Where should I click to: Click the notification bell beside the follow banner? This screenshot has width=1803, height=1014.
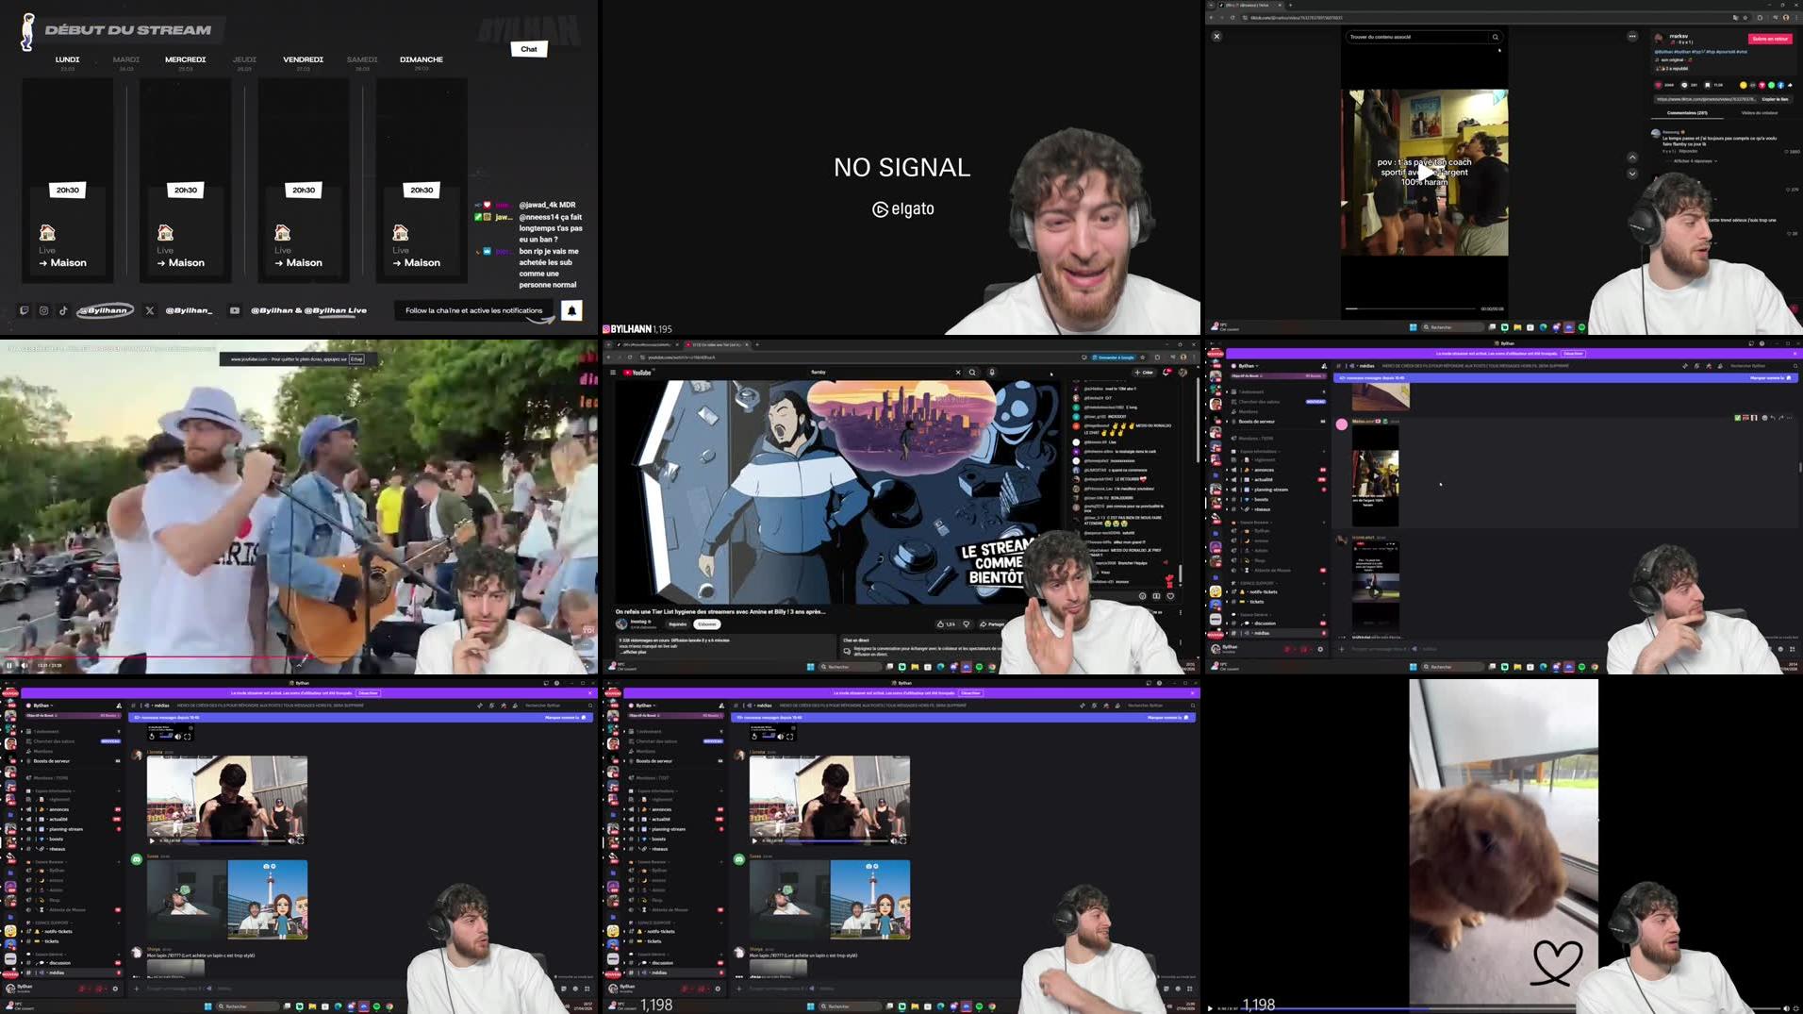572,310
